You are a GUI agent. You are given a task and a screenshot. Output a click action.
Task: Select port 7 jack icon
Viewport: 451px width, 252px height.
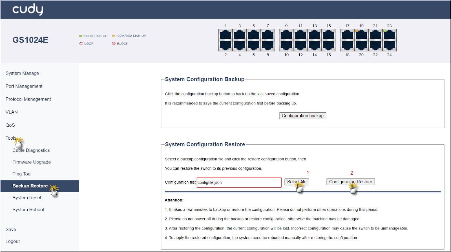click(268, 35)
